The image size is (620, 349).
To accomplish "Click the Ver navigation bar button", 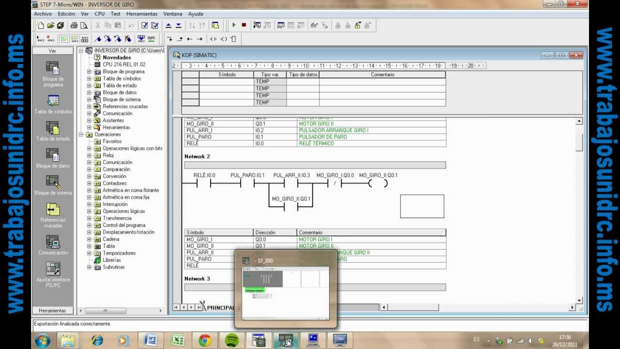I will point(53,51).
